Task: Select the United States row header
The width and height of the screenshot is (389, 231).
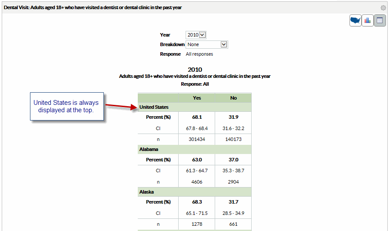Action: 154,107
